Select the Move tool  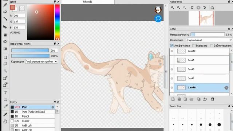[x=5, y=27]
